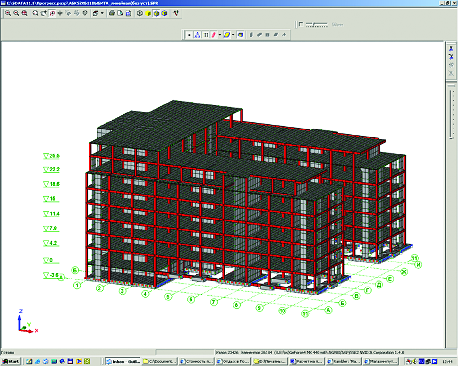458x366 pixels.
Task: Toggle the deformation scale checkbox
Action: coord(301,24)
